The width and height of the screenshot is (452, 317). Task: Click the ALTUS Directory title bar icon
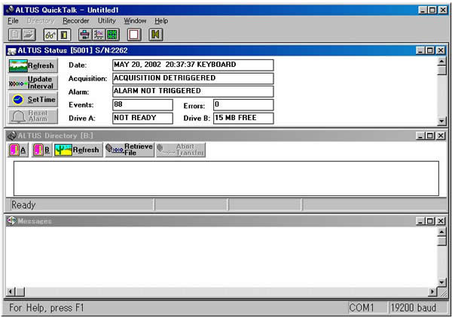12,136
